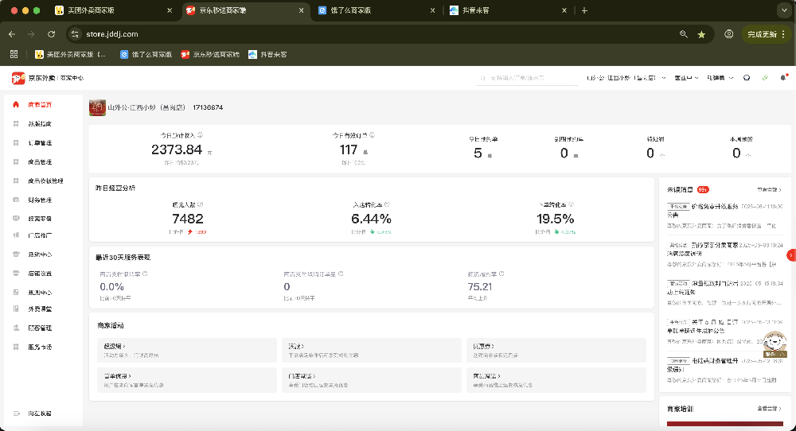Click the 完成更新 button in Chrome toolbar
This screenshot has height=431, width=796.
(765, 34)
